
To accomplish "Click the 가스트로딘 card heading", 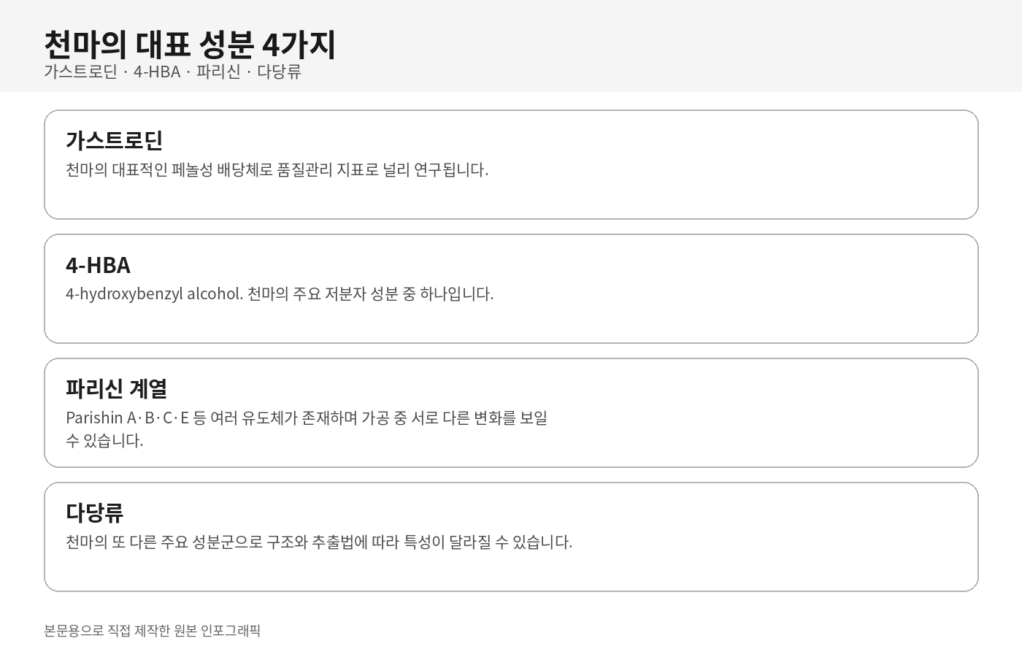I will click(114, 140).
